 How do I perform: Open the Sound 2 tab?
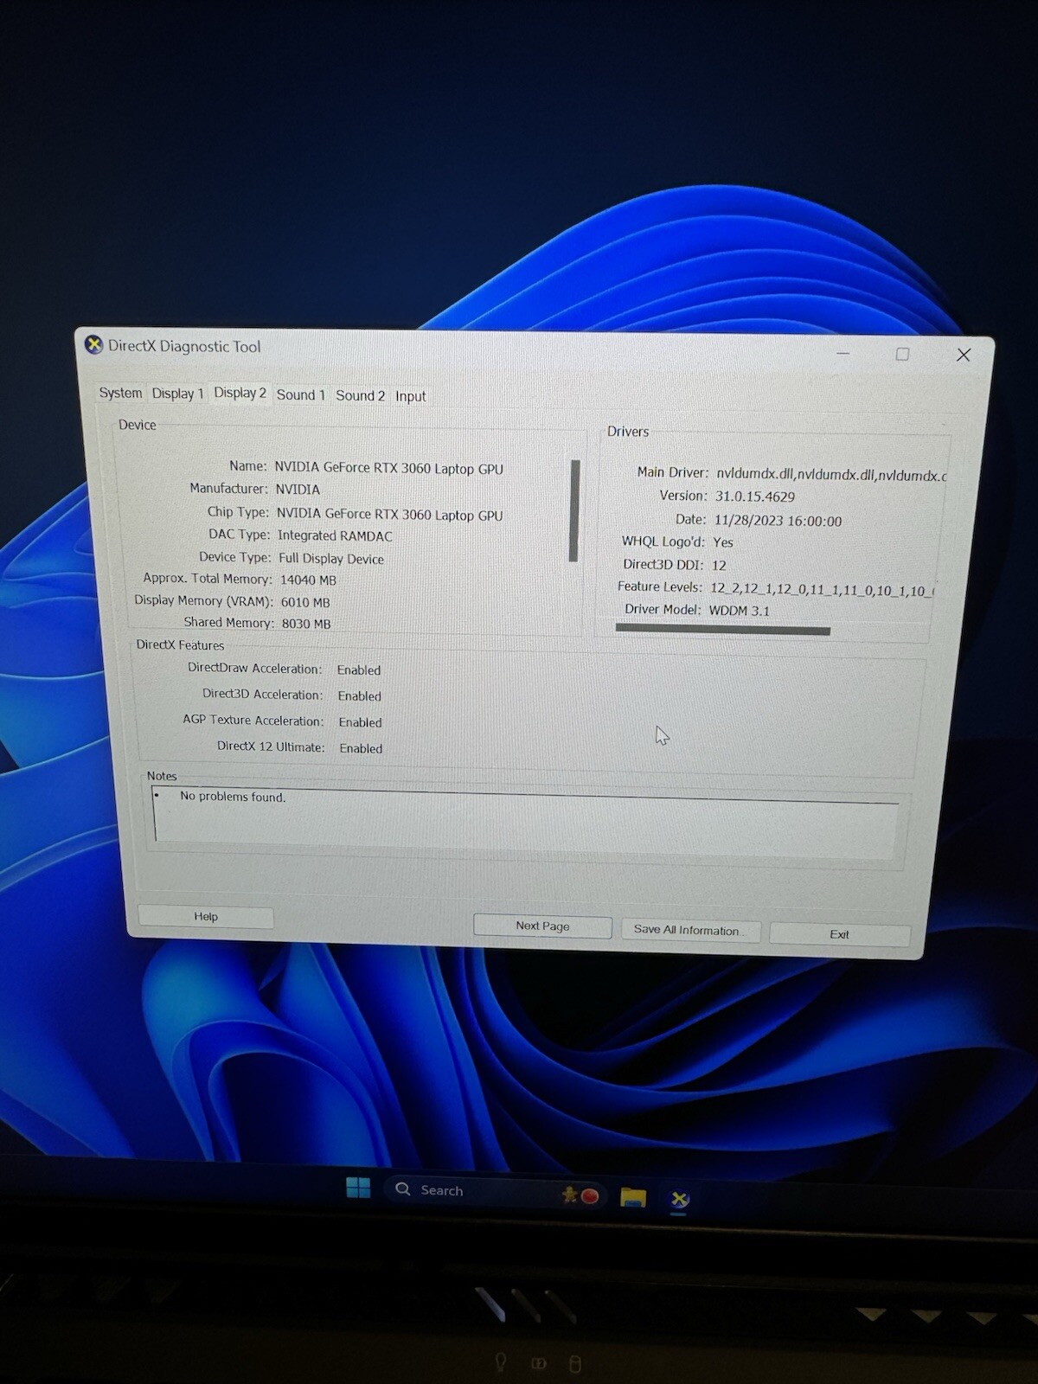click(x=360, y=395)
